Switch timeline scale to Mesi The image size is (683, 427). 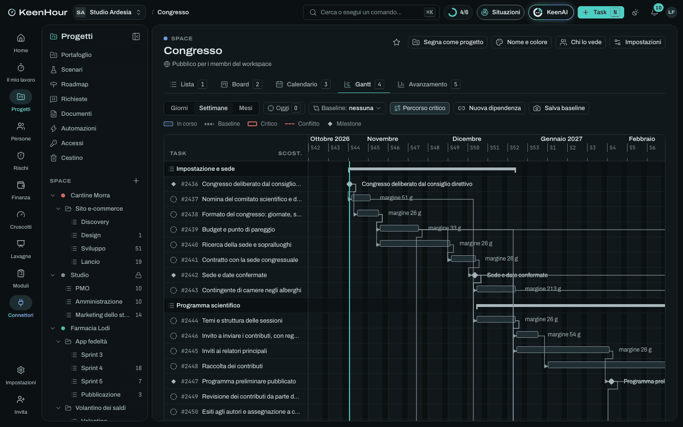click(x=246, y=108)
